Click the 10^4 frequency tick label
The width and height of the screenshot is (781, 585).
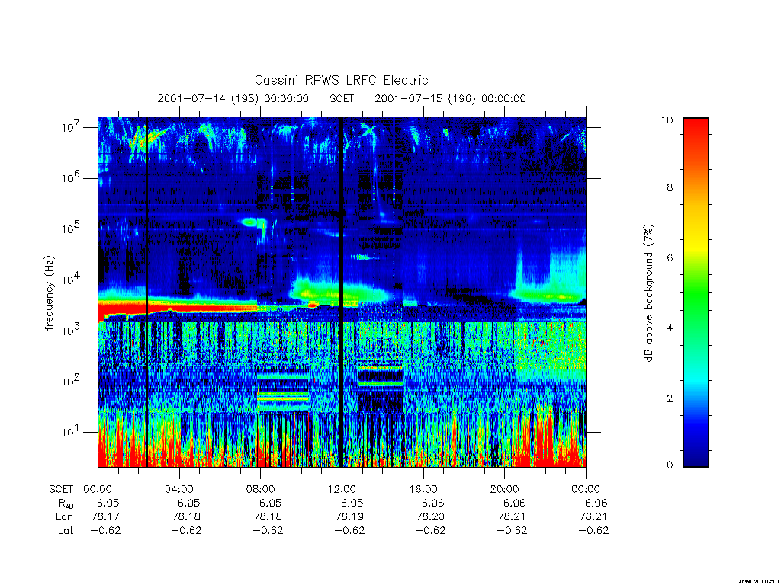coord(72,279)
